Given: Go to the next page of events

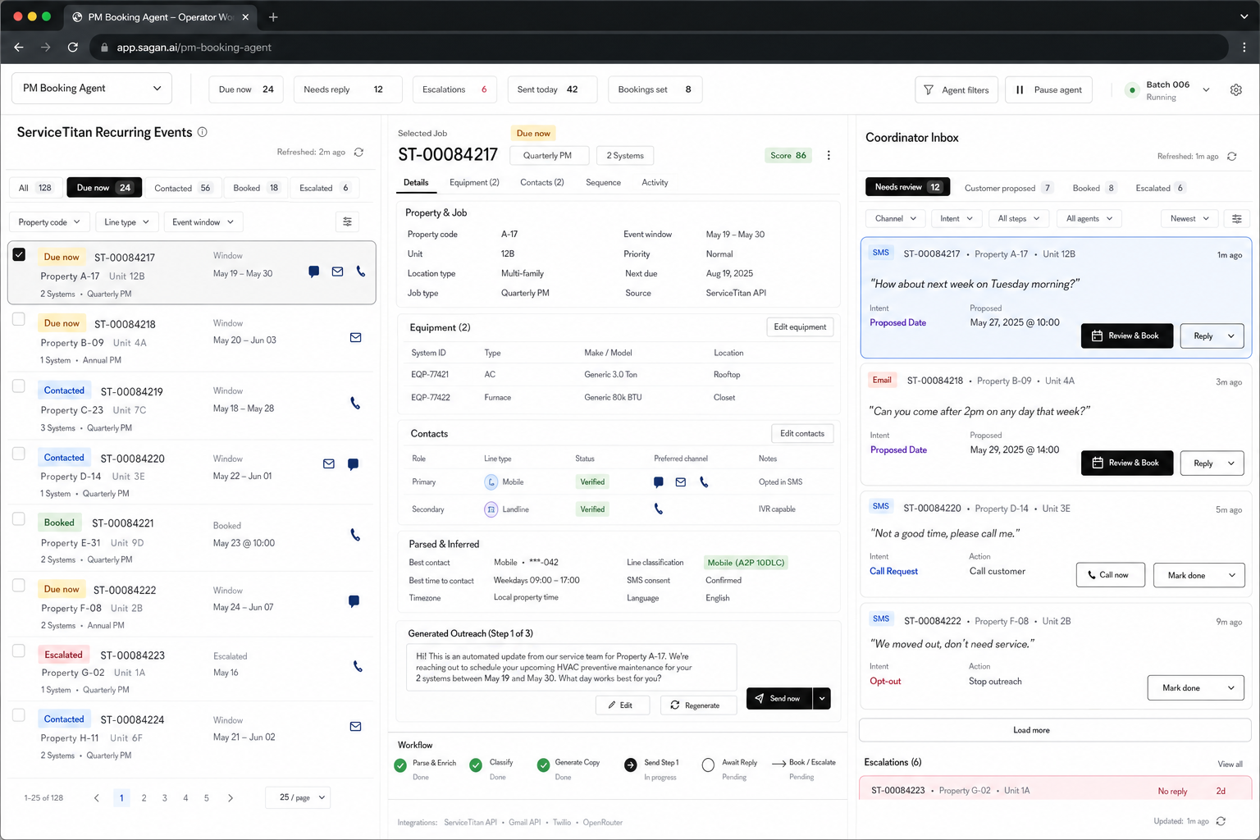Looking at the screenshot, I should (x=231, y=798).
